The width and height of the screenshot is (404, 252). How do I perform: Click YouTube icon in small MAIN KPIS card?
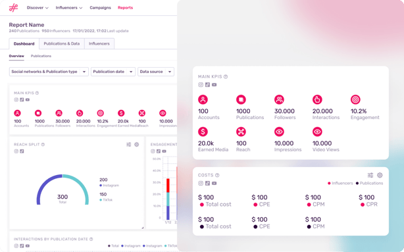coord(28,100)
